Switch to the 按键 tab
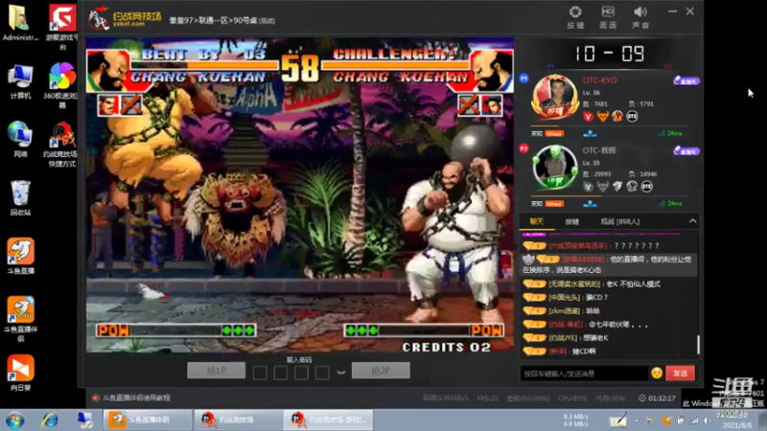The width and height of the screenshot is (767, 431). tap(571, 221)
